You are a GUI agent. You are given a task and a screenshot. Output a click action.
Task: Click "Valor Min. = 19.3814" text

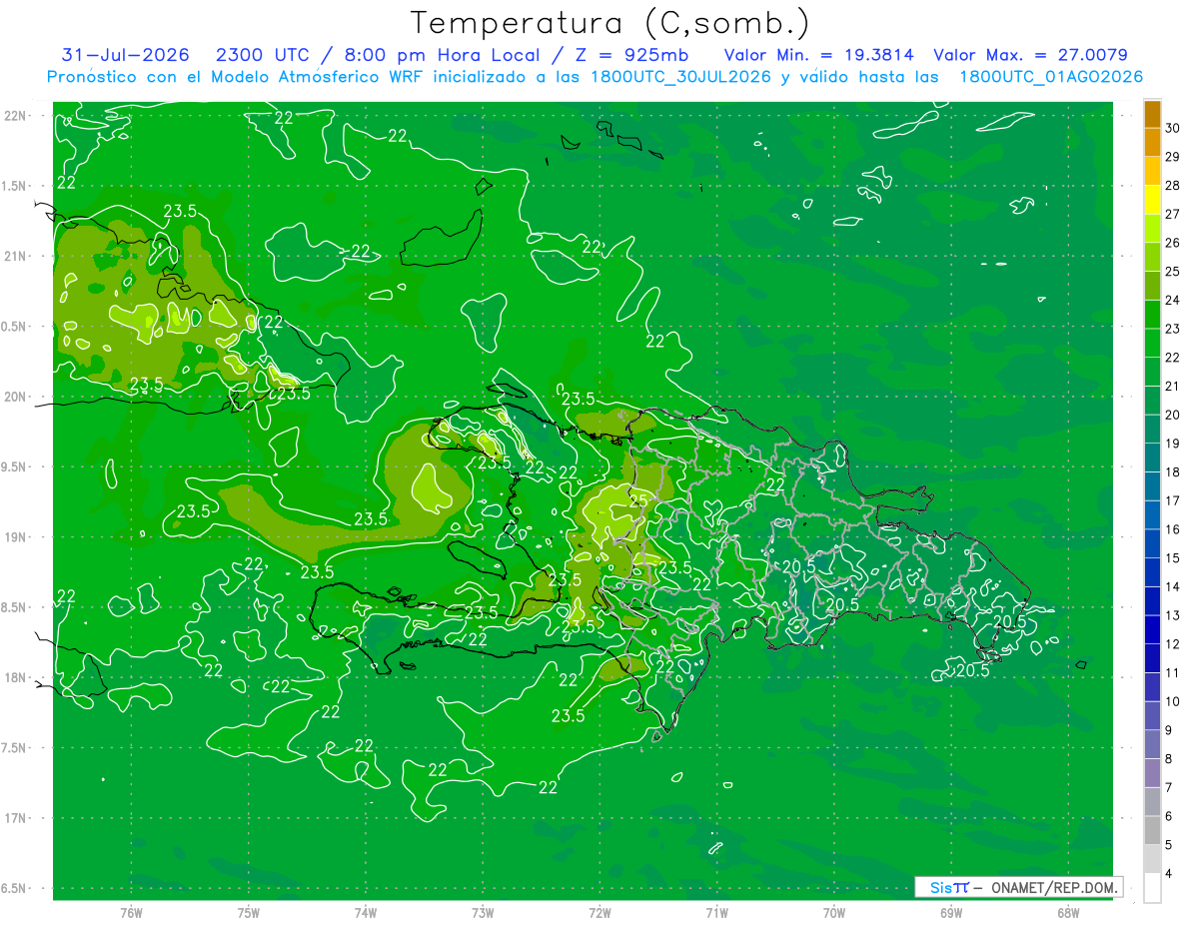pyautogui.click(x=818, y=55)
